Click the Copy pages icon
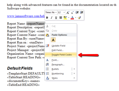119x91 pixels. 47,31
